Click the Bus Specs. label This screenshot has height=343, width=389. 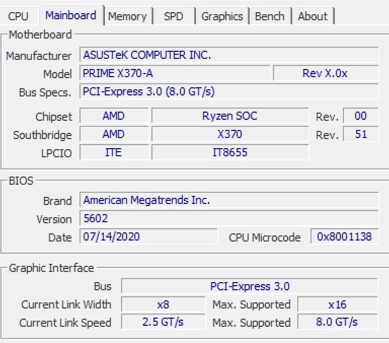(45, 92)
